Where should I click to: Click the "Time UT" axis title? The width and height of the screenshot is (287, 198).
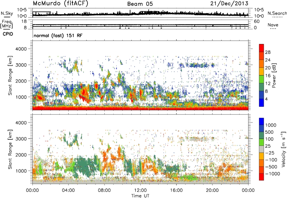(140, 196)
